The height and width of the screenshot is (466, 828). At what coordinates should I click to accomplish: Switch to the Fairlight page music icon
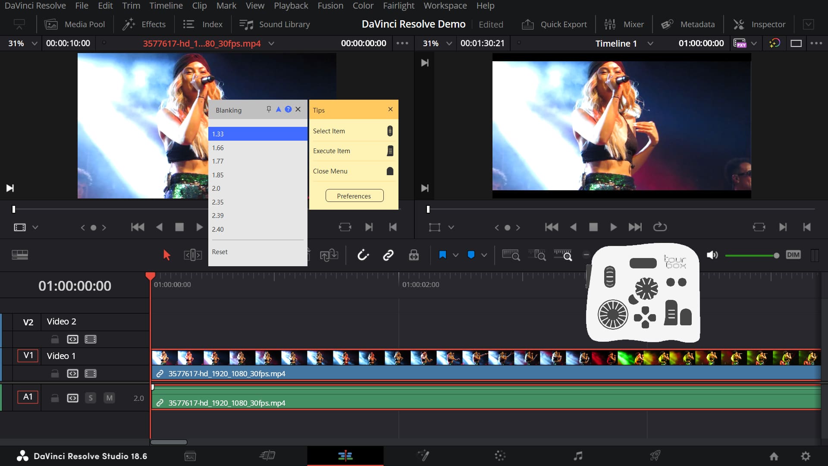[x=578, y=456]
